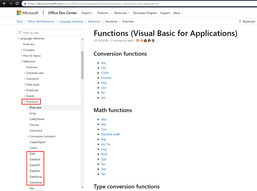This screenshot has width=257, height=191.
Task: Open the DateAdd sidebar item
Action: [x=35, y=159]
